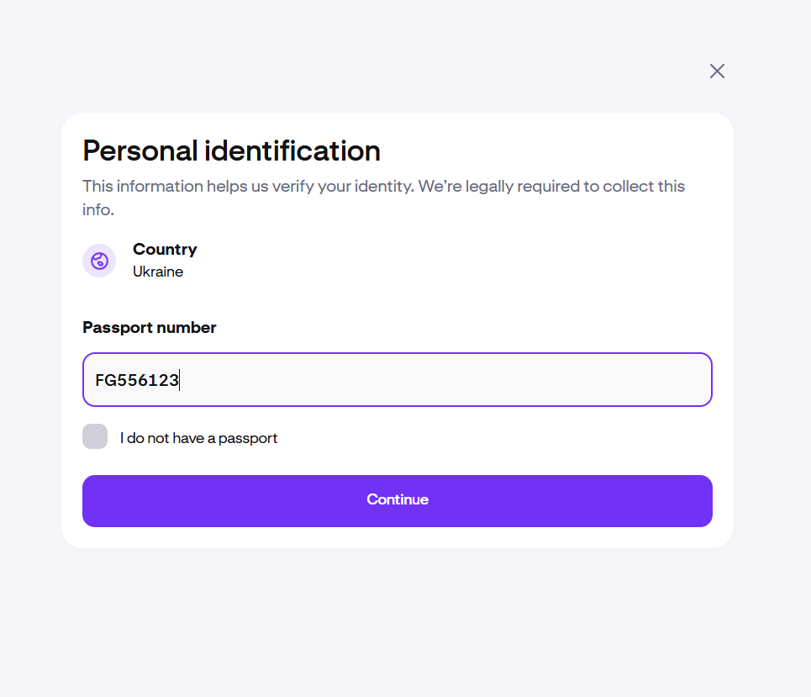The width and height of the screenshot is (811, 697).
Task: Click the word "Passport" in the field label
Action: pyautogui.click(x=116, y=328)
